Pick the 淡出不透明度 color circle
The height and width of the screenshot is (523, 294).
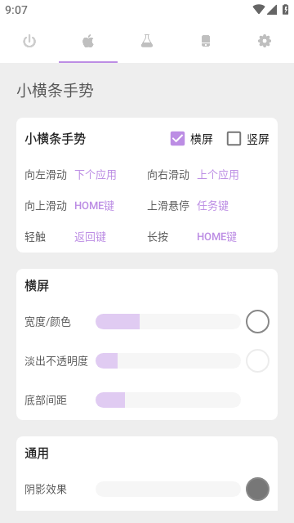coord(258,360)
